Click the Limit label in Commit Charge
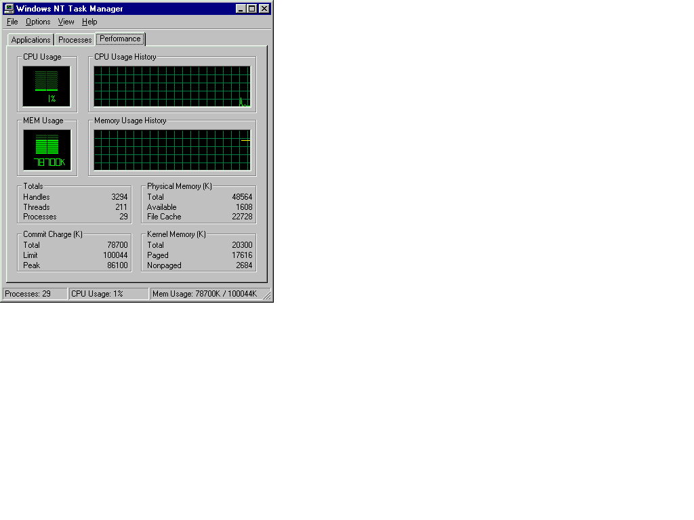Screen dimensions: 694x520 (x=30, y=255)
